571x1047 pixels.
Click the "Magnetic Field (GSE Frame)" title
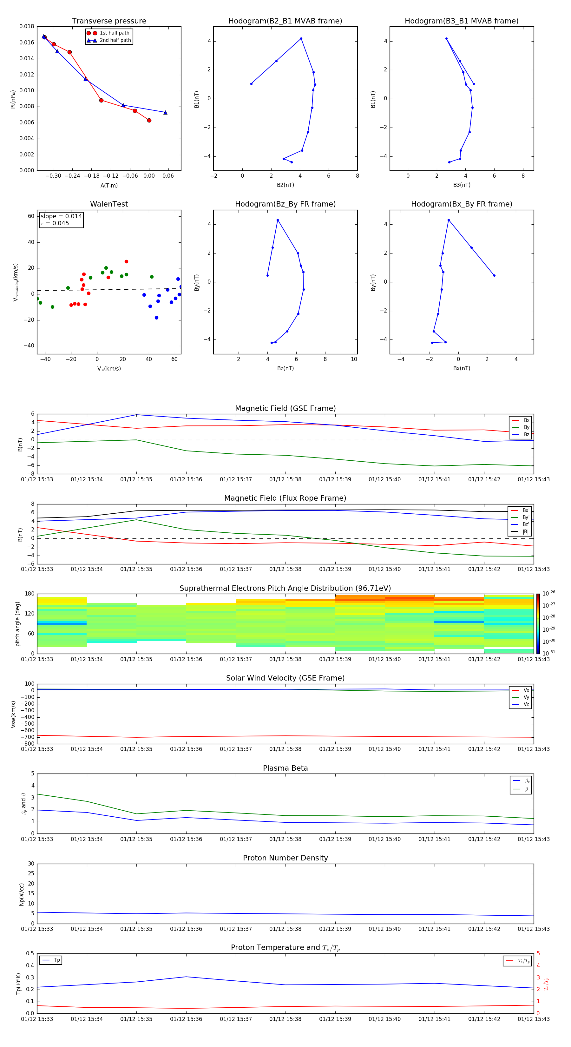[x=285, y=408]
